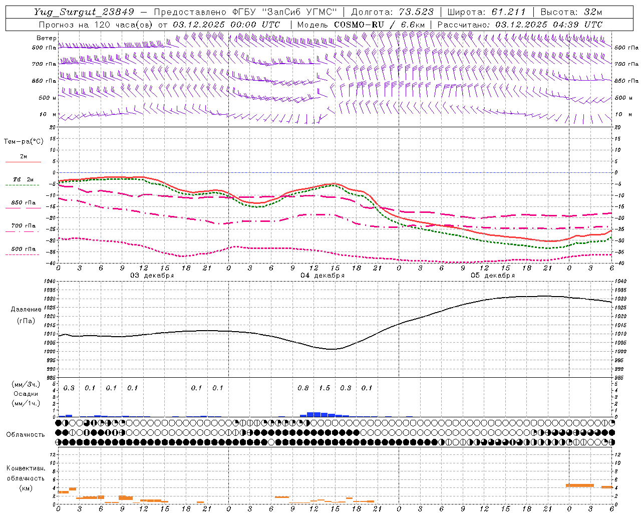
Task: Click the 04 декабря date label
Action: (323, 276)
